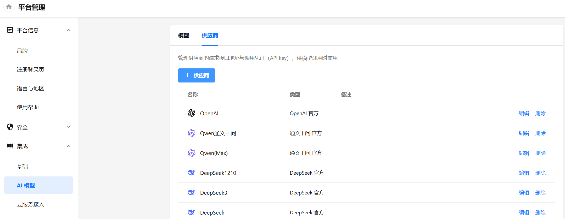Click the 备注 column header
The image size is (565, 219).
(x=346, y=94)
